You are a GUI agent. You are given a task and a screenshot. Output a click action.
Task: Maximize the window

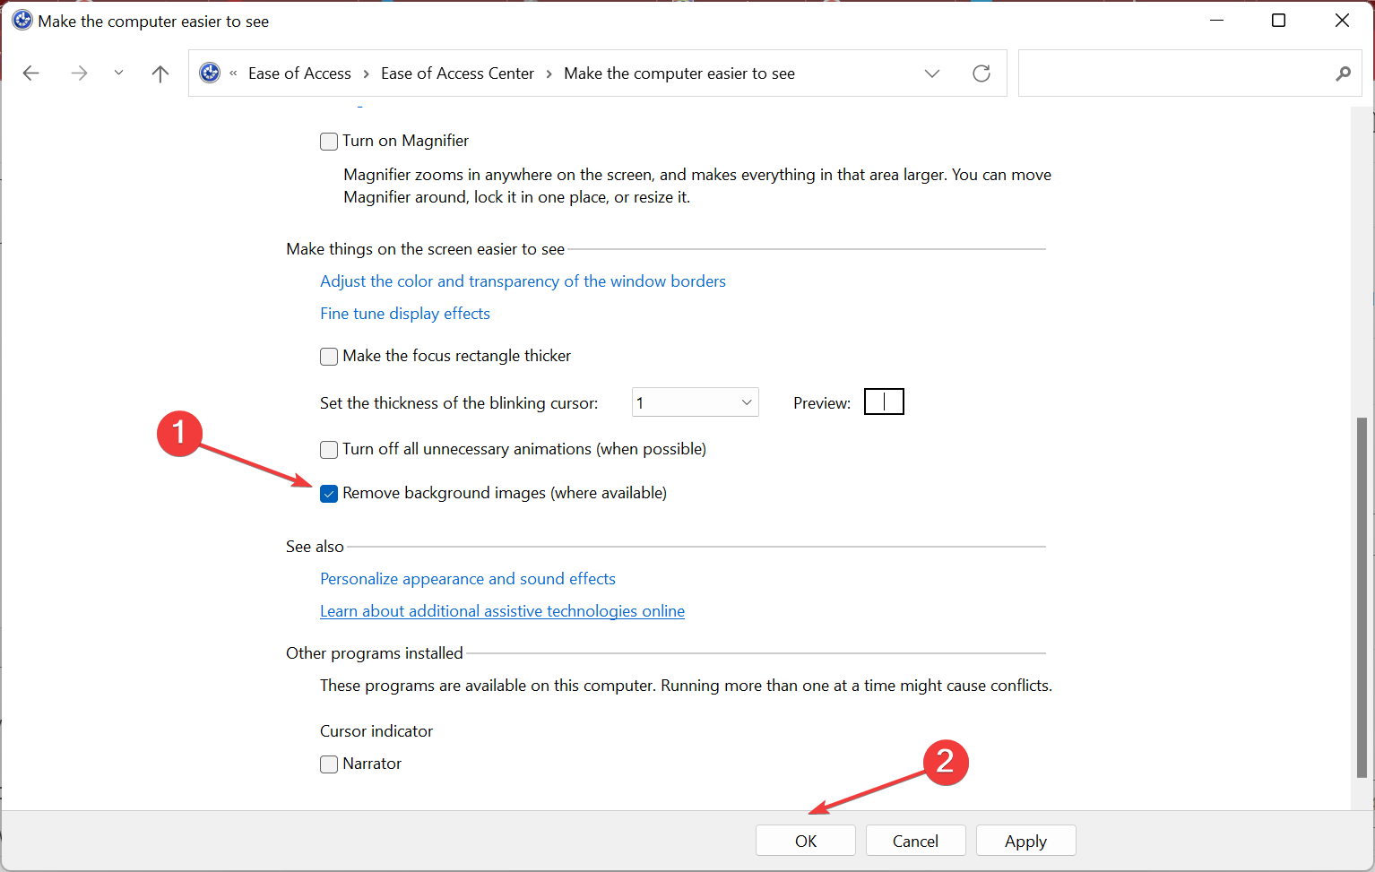(x=1279, y=21)
